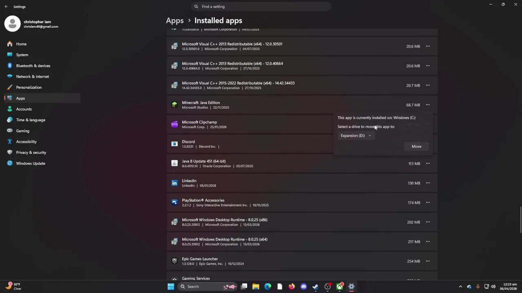Click the Apps breadcrumb link

[175, 20]
